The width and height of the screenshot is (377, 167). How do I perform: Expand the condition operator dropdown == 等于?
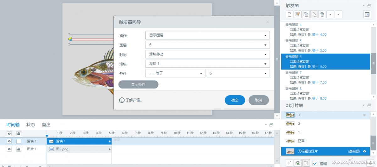click(175, 73)
